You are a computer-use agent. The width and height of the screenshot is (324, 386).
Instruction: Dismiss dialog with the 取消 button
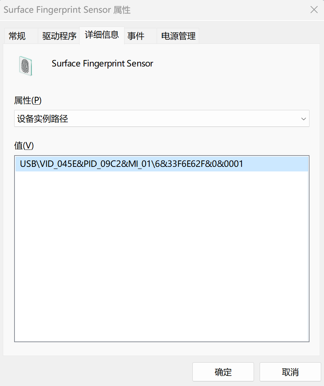pyautogui.click(x=290, y=372)
